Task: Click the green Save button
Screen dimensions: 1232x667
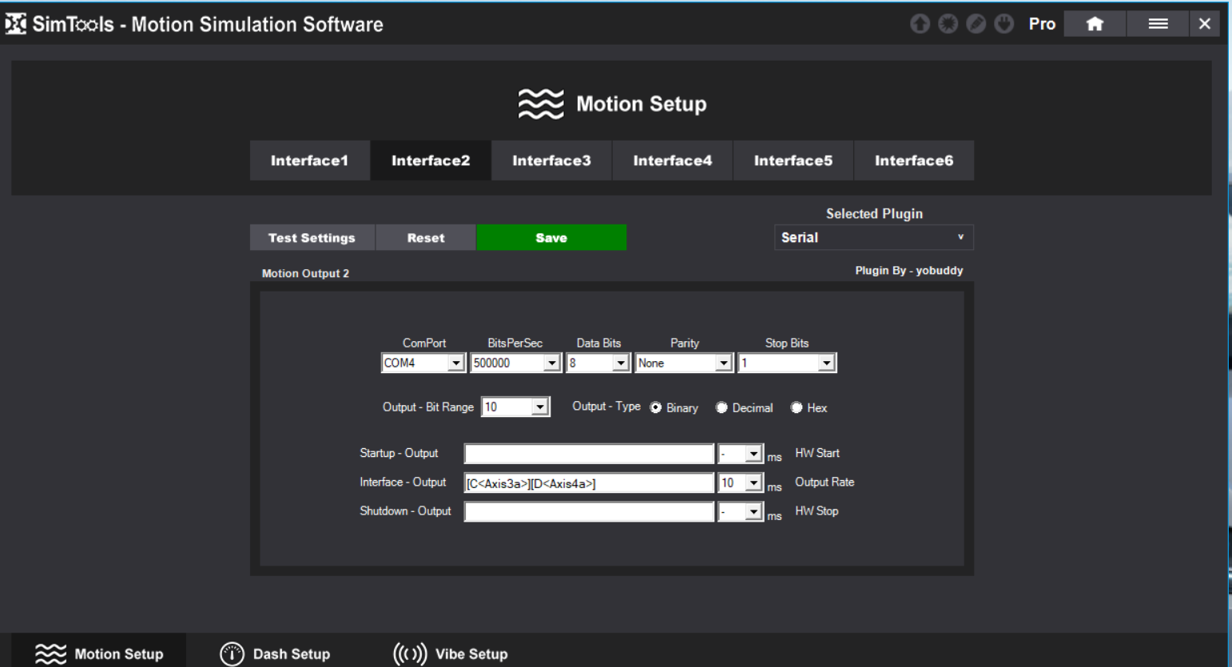Action: [x=551, y=237]
